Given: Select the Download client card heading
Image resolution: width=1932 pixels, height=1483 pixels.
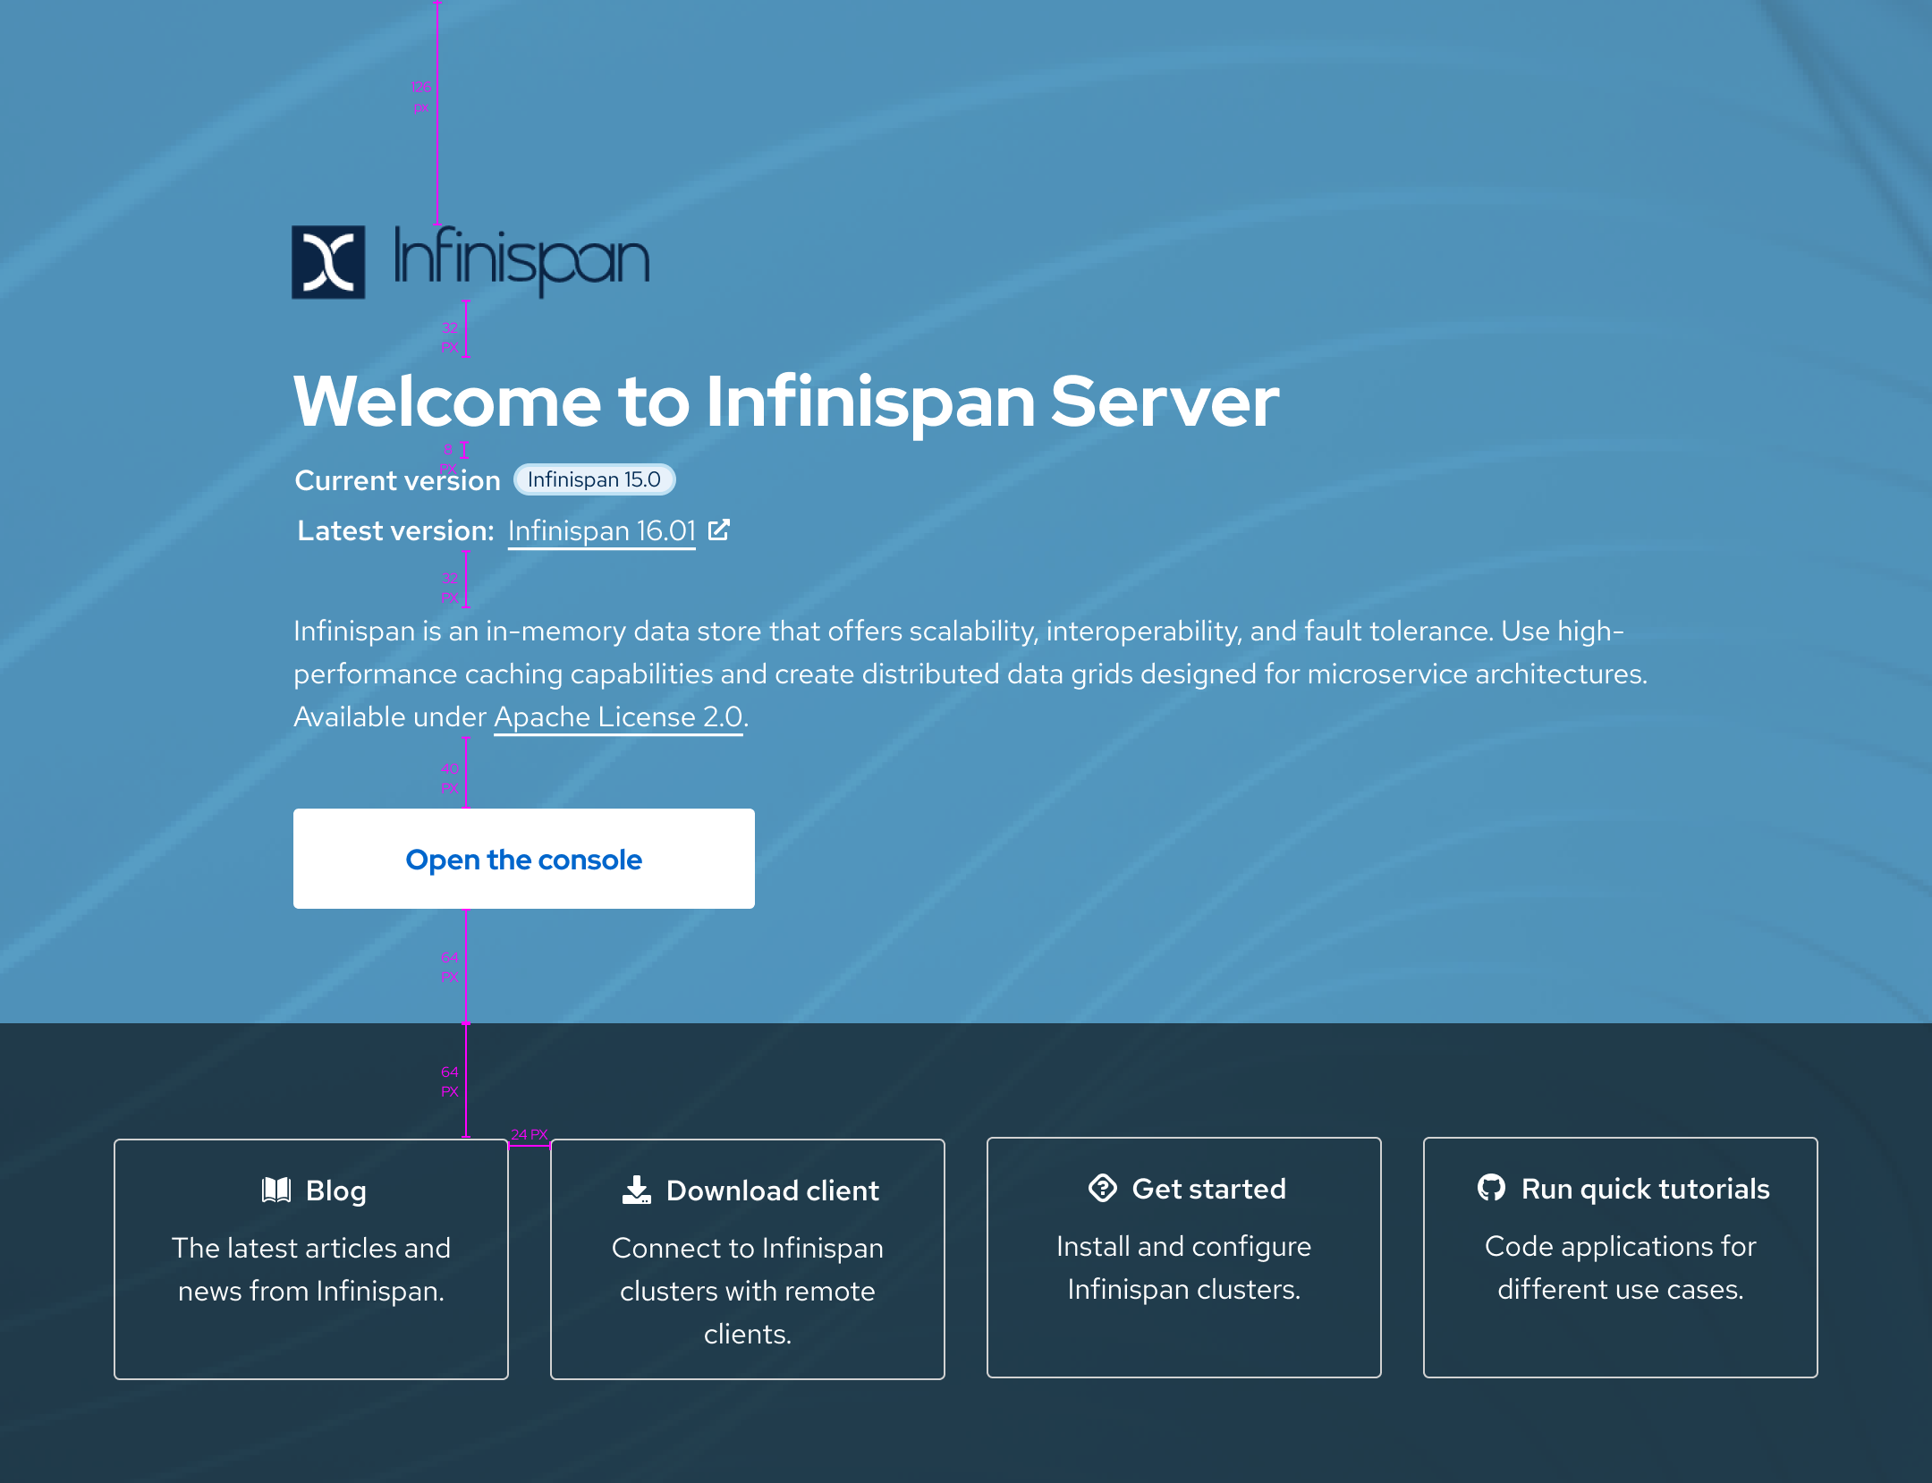Looking at the screenshot, I should point(773,1191).
